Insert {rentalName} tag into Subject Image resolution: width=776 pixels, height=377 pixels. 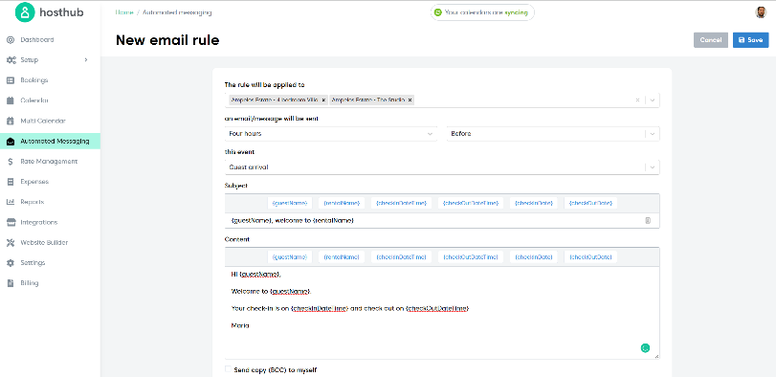(x=342, y=203)
